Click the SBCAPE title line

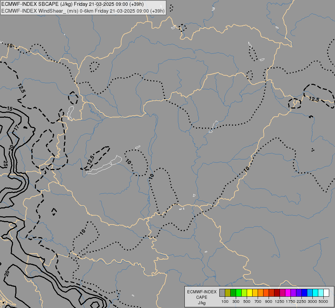click(x=73, y=4)
